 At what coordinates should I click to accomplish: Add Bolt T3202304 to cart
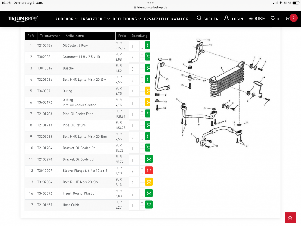149,182
